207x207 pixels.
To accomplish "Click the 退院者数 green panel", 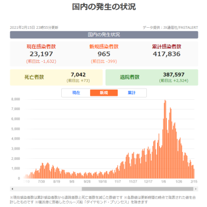I will click(152, 77).
